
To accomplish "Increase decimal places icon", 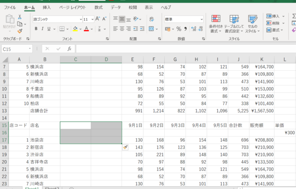I will [194, 29].
